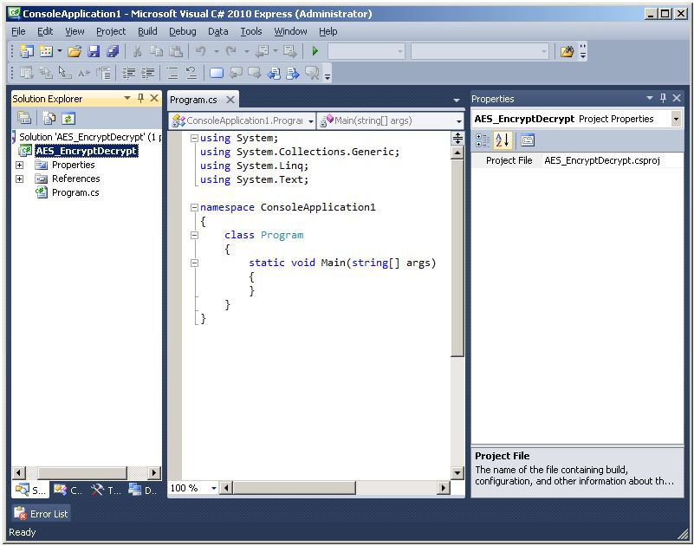
Task: Click the New Project toolbar icon
Action: point(26,52)
